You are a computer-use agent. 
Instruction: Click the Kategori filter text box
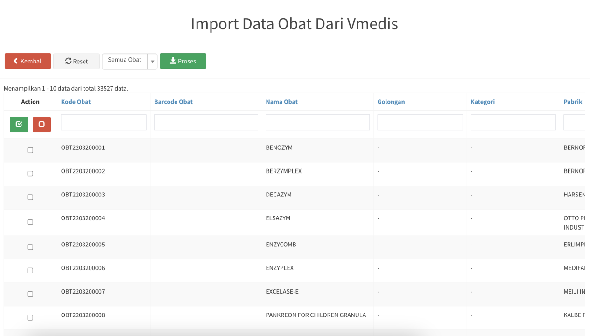tap(513, 122)
